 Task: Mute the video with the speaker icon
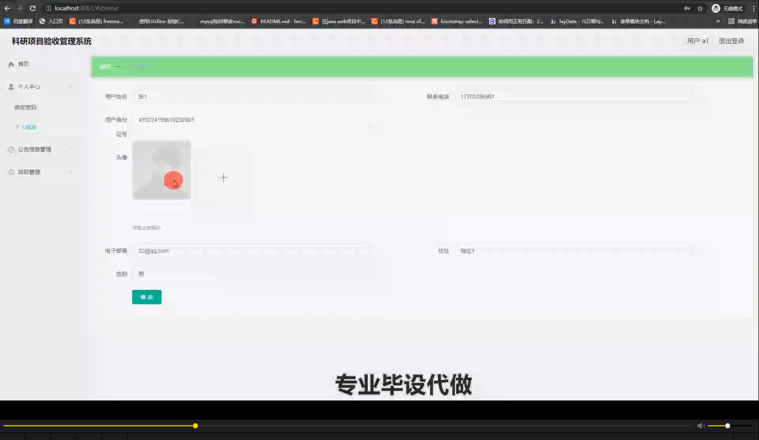pyautogui.click(x=700, y=425)
